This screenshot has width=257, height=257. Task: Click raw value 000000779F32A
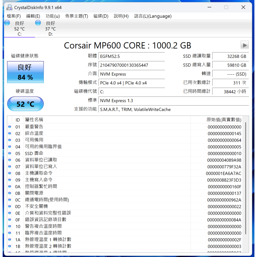pyautogui.click(x=224, y=167)
